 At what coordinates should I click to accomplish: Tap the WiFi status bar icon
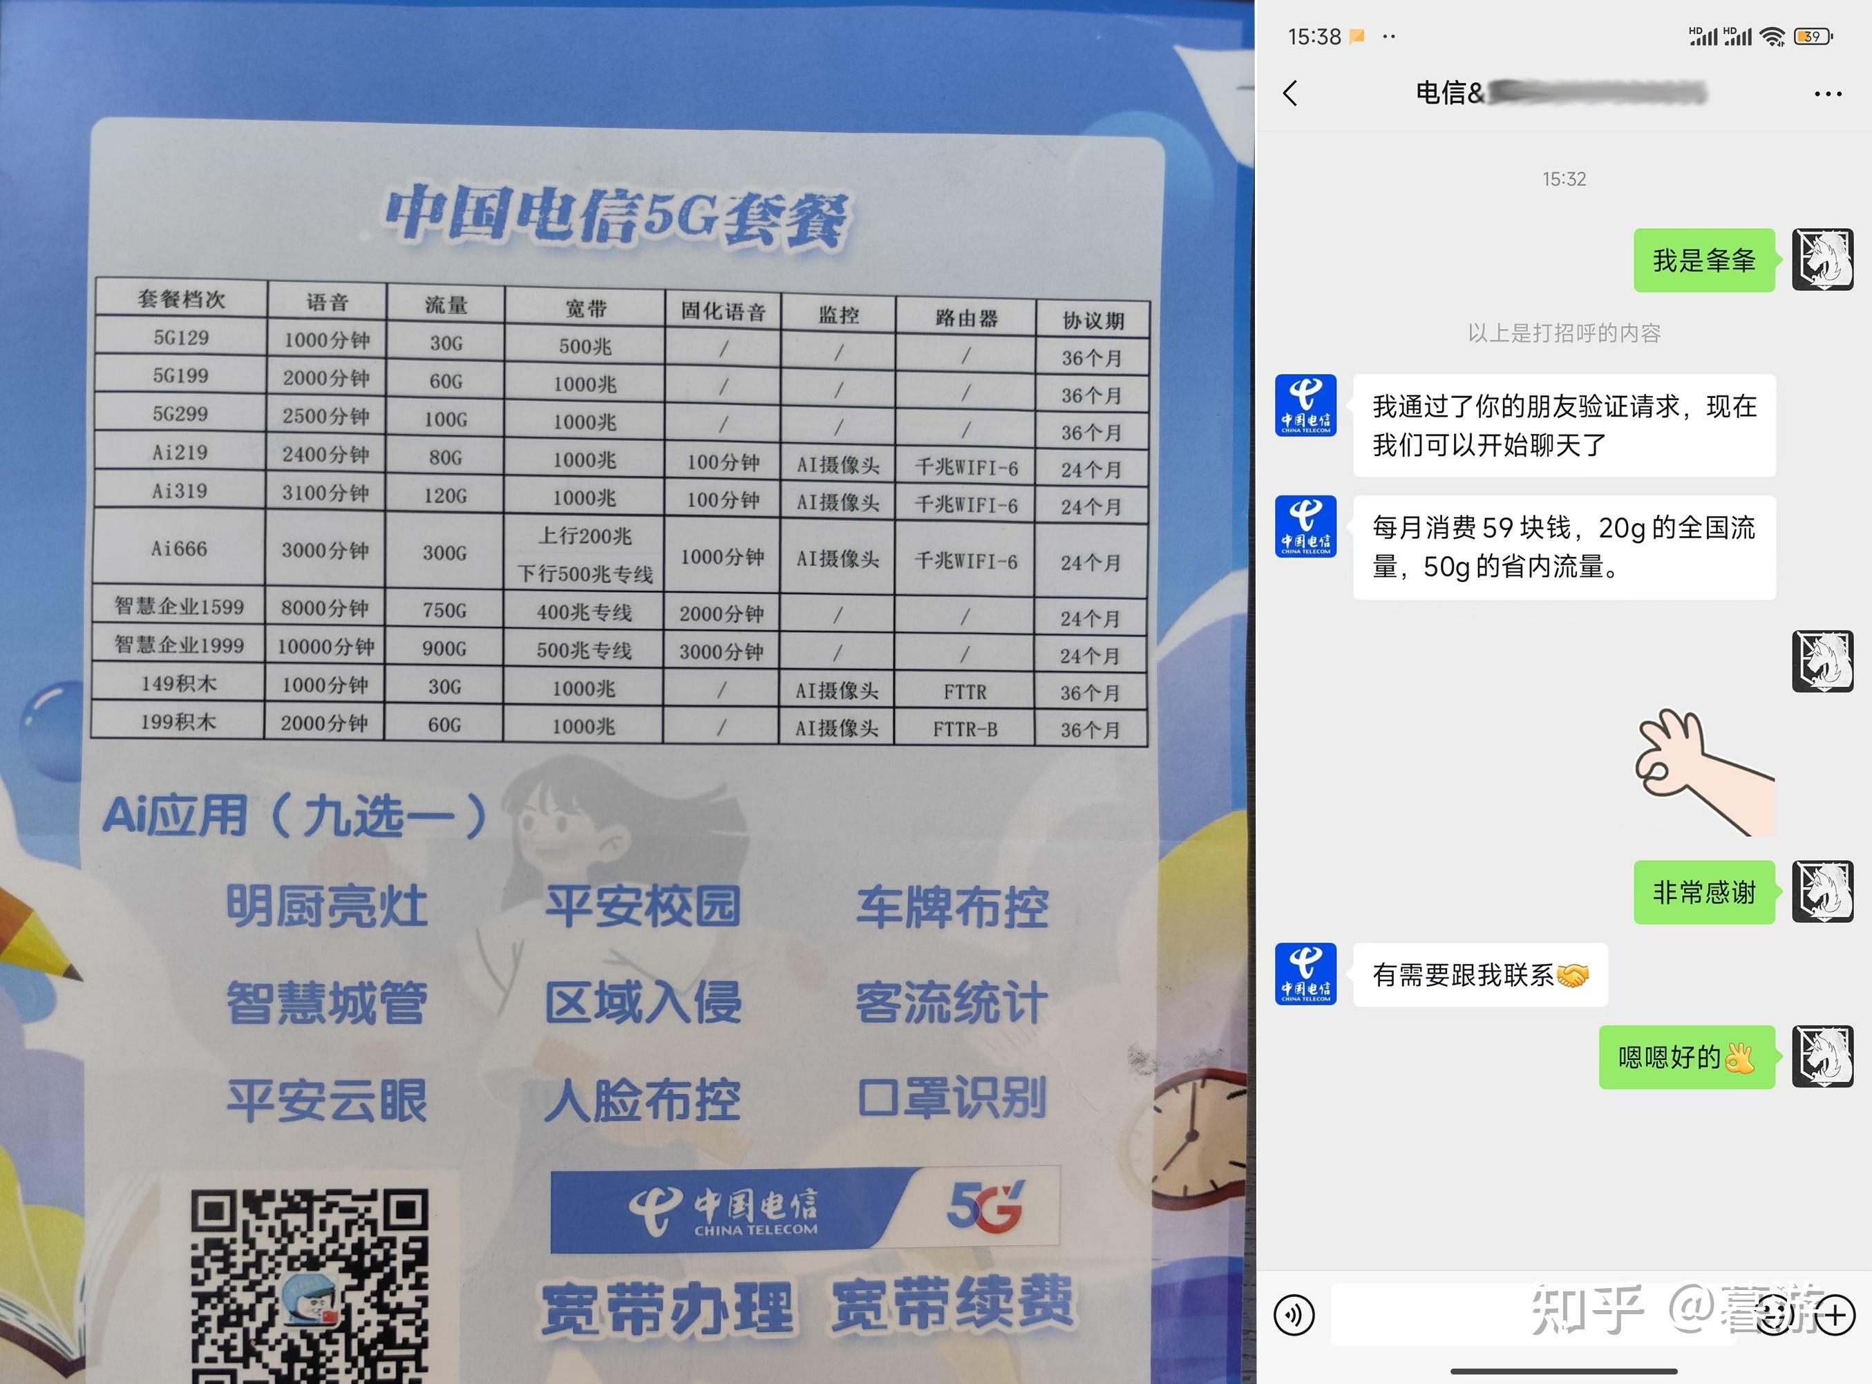coord(1772,36)
